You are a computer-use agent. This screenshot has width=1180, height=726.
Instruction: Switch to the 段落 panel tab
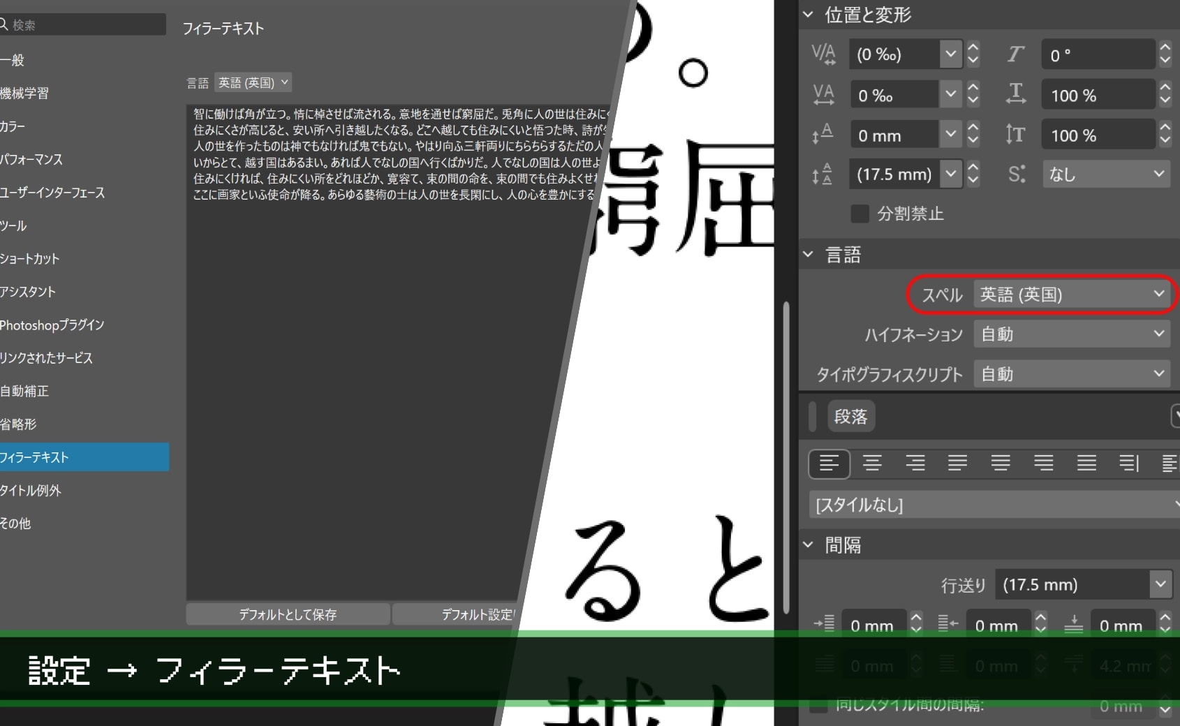(x=850, y=417)
